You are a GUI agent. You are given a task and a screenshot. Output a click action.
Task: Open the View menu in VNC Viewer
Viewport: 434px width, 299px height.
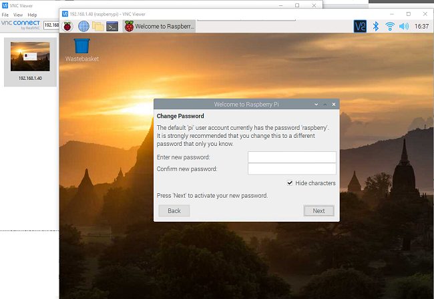click(18, 15)
